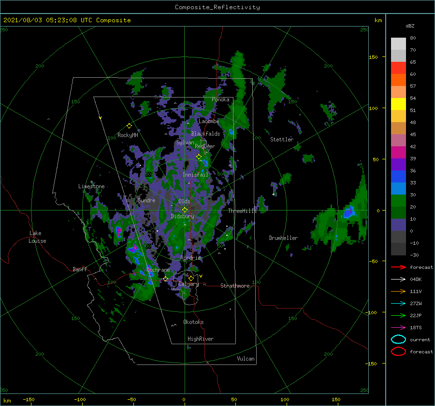Click the HighRiver city label
The height and width of the screenshot is (406, 435).
pyautogui.click(x=201, y=339)
